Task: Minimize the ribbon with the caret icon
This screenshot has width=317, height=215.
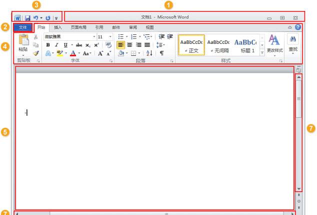Action: point(289,27)
